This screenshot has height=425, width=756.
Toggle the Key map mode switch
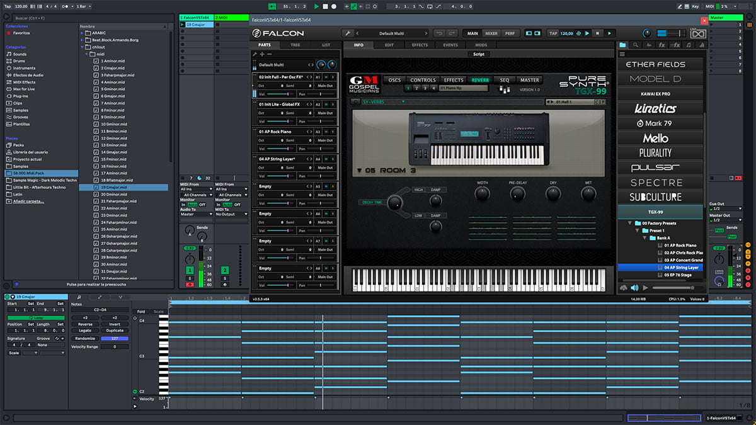(695, 6)
